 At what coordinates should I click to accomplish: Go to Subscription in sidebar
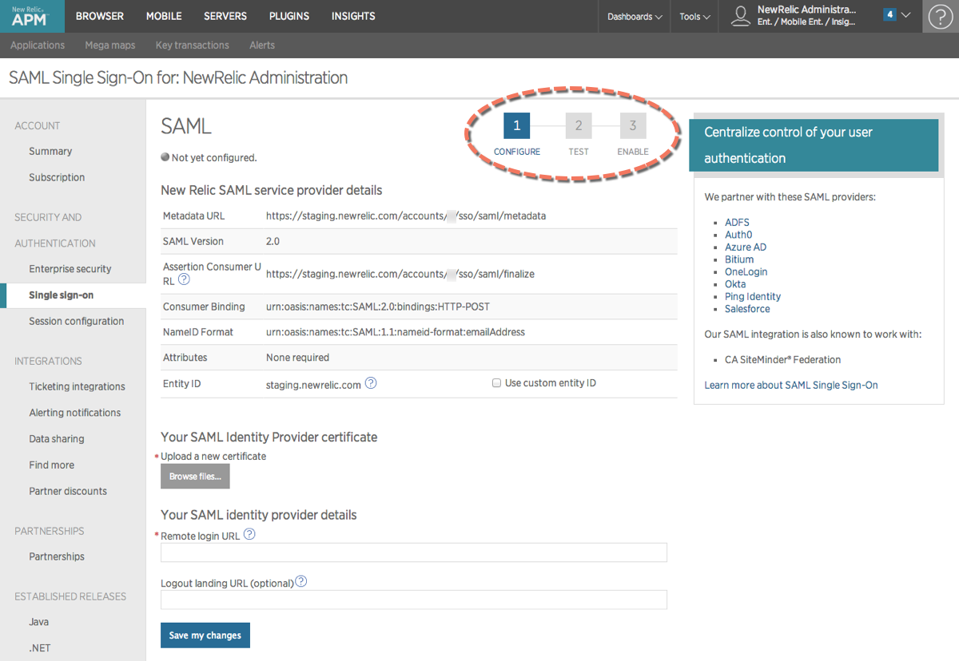[57, 178]
